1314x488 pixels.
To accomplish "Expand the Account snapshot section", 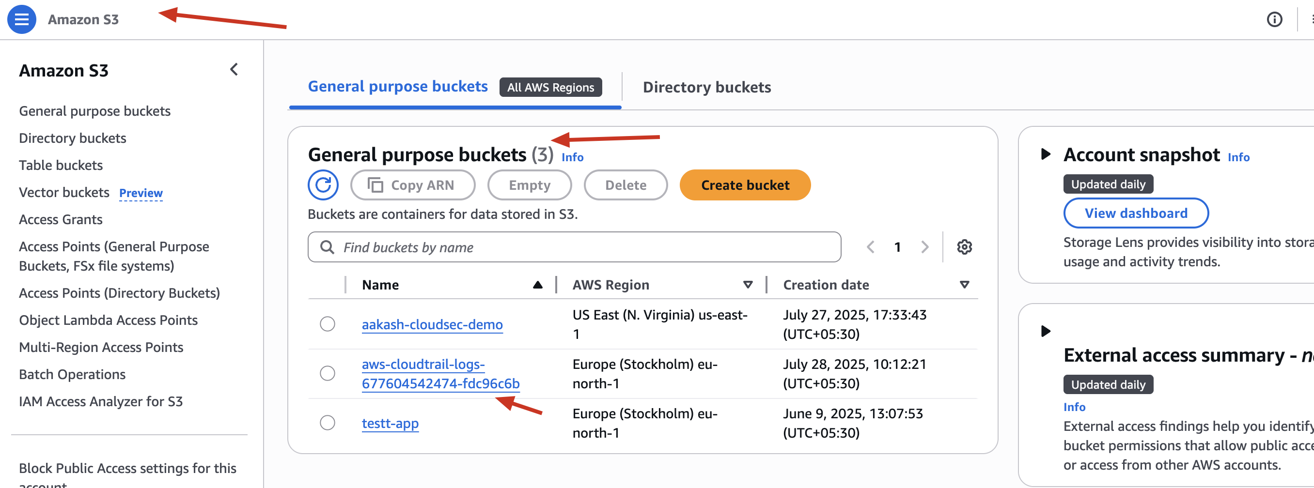I will (x=1045, y=154).
